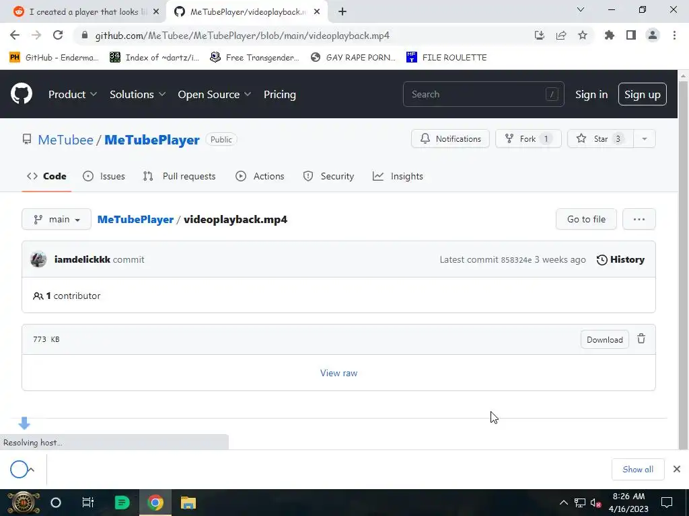Image resolution: width=689 pixels, height=516 pixels.
Task: Open the Chrome three-dot menu
Action: coord(674,36)
